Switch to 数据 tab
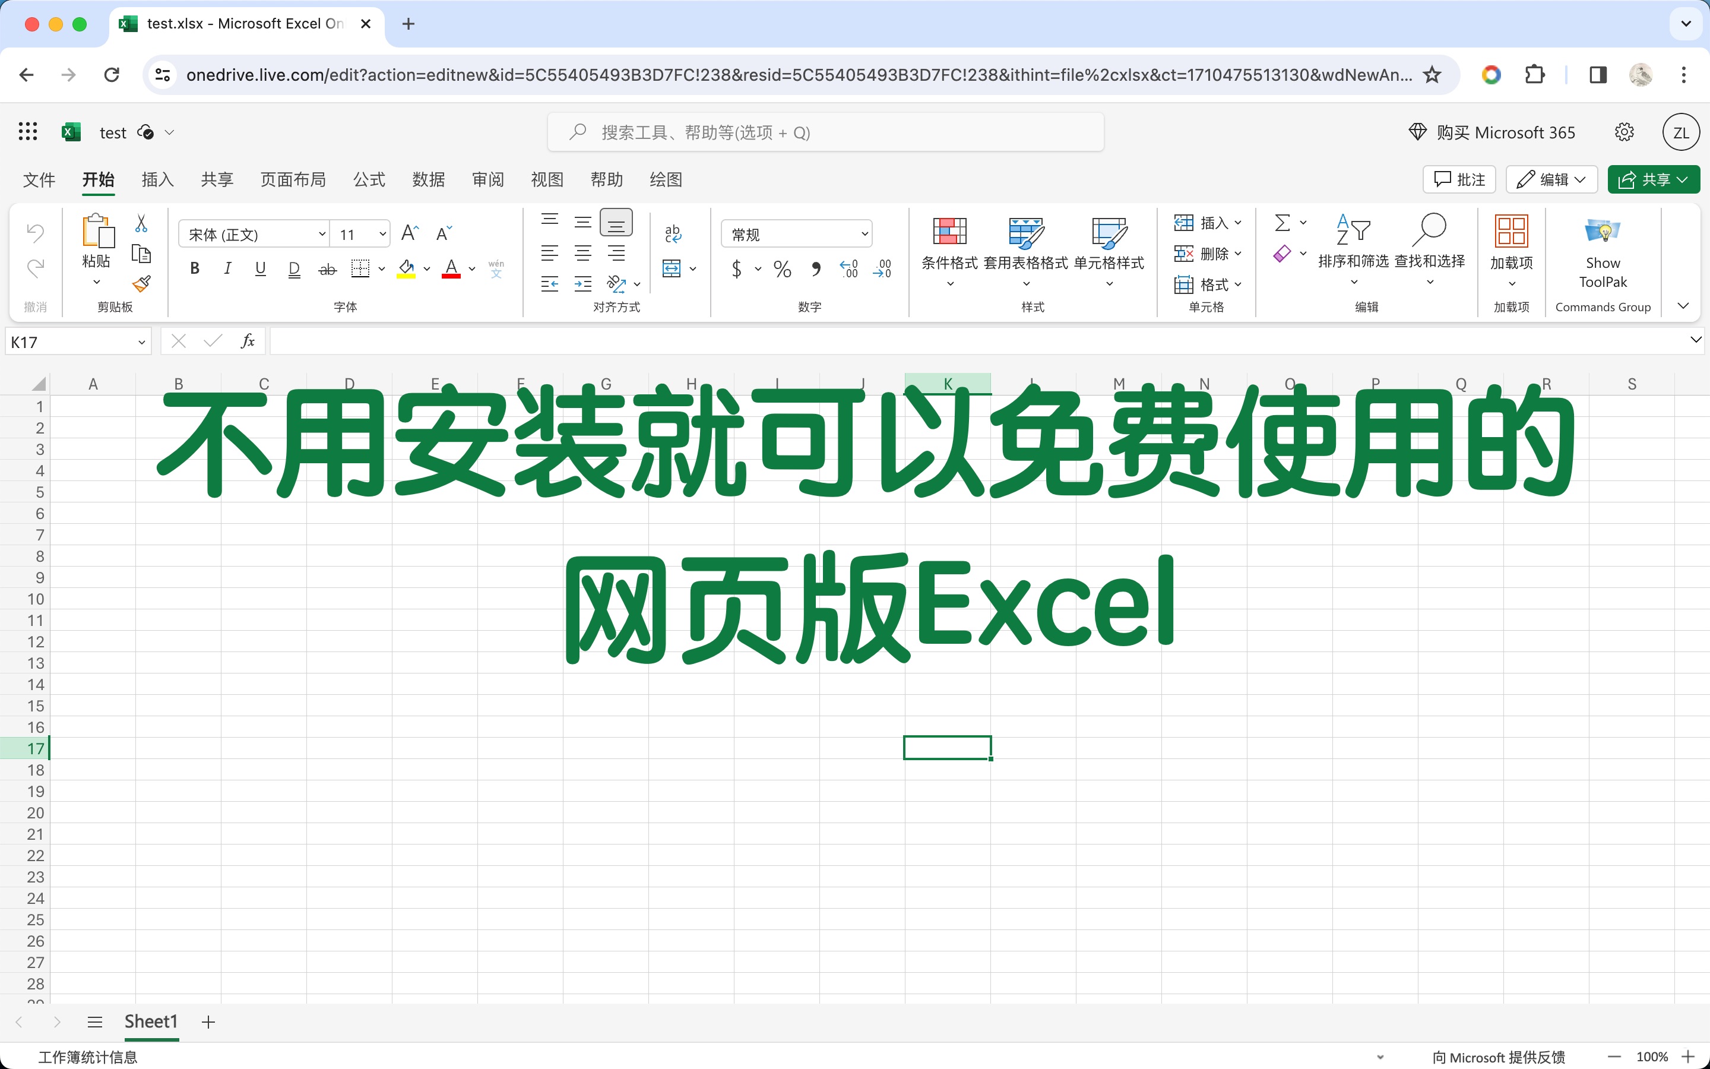The image size is (1710, 1069). (x=429, y=179)
